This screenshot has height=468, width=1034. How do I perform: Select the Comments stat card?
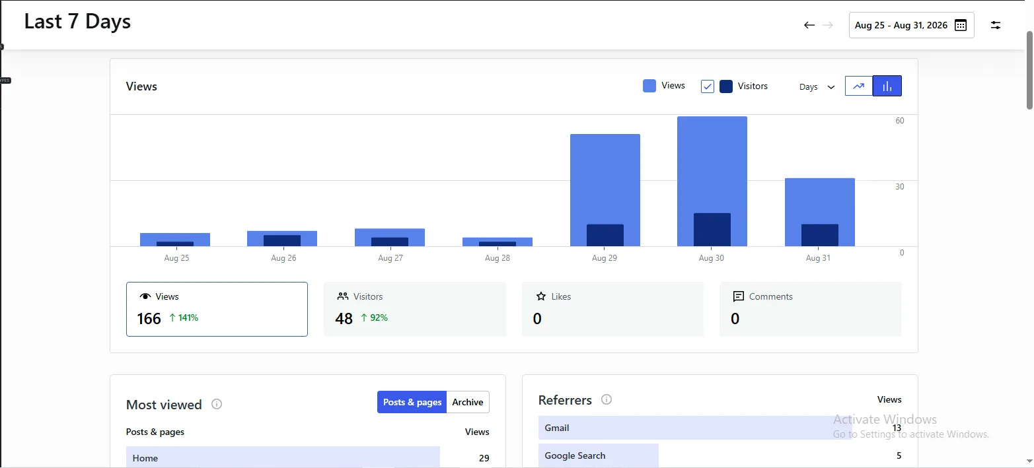click(810, 309)
